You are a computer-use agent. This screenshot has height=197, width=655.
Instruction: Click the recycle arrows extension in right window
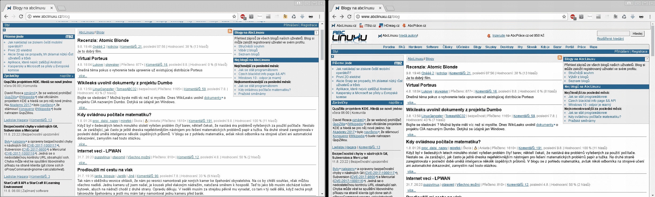pos(624,16)
